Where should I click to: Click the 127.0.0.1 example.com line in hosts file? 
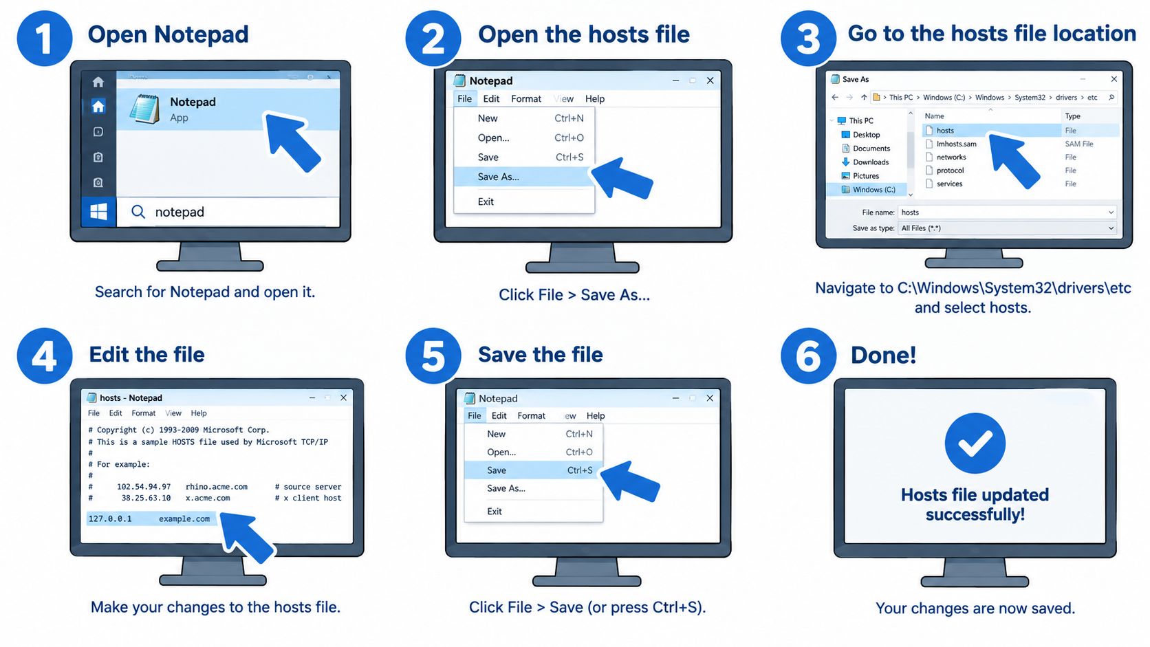coord(151,519)
